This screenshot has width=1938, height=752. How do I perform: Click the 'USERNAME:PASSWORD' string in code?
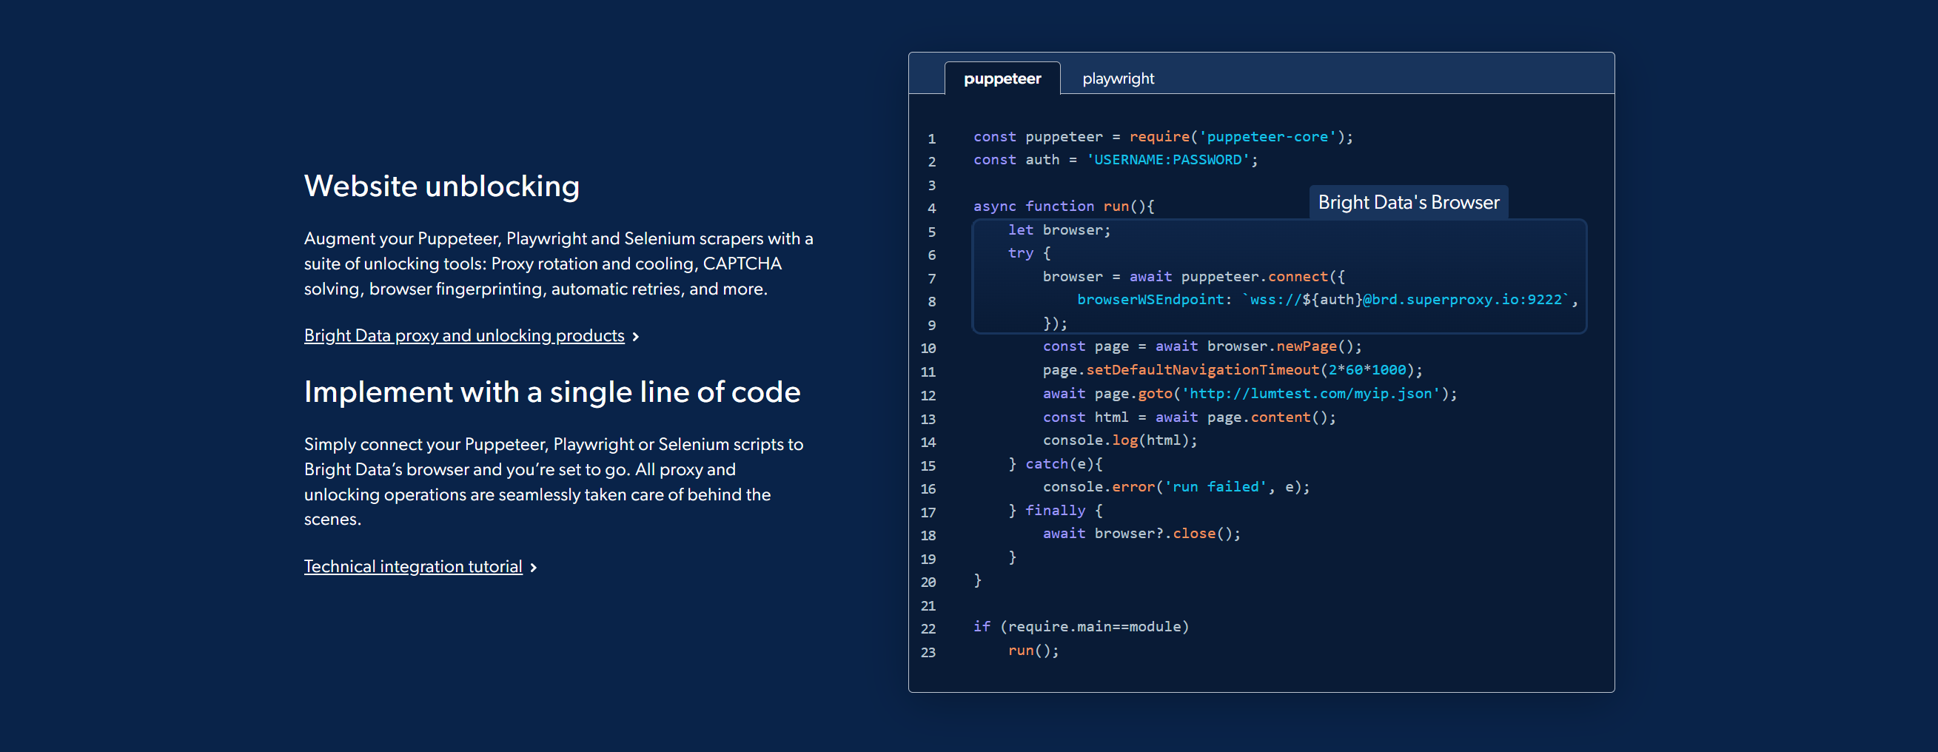pyautogui.click(x=1167, y=160)
